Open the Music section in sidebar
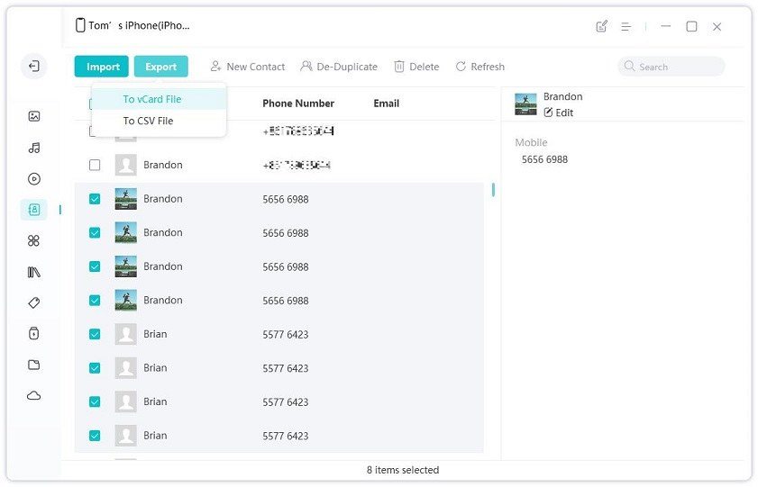 (33, 148)
